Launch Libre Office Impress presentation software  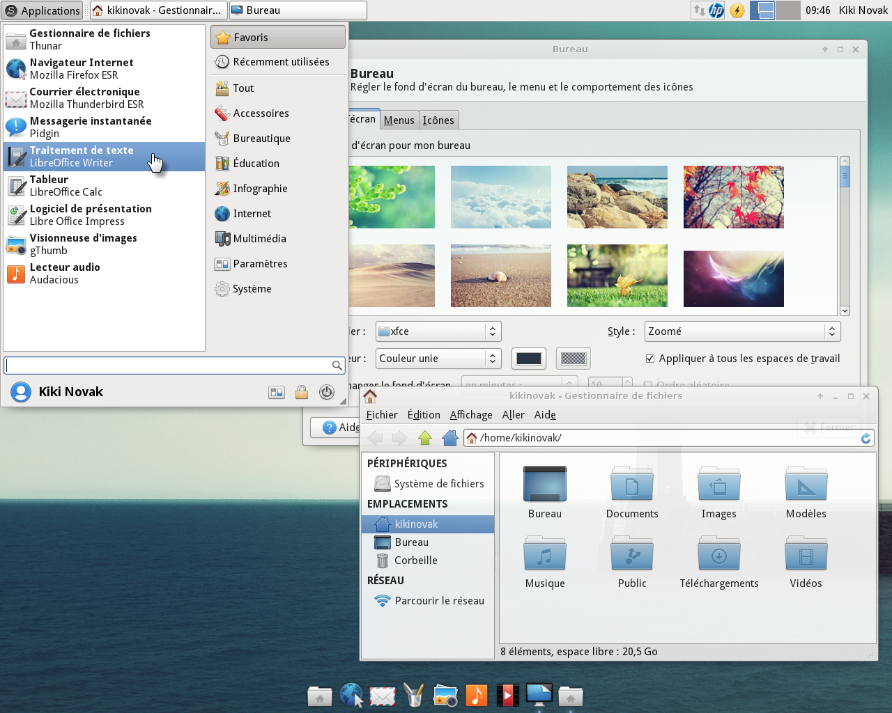[x=105, y=215]
